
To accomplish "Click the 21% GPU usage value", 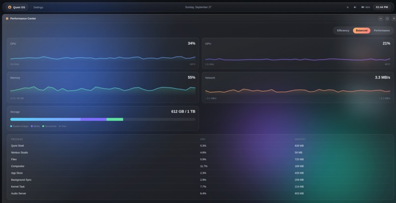I will coord(386,43).
